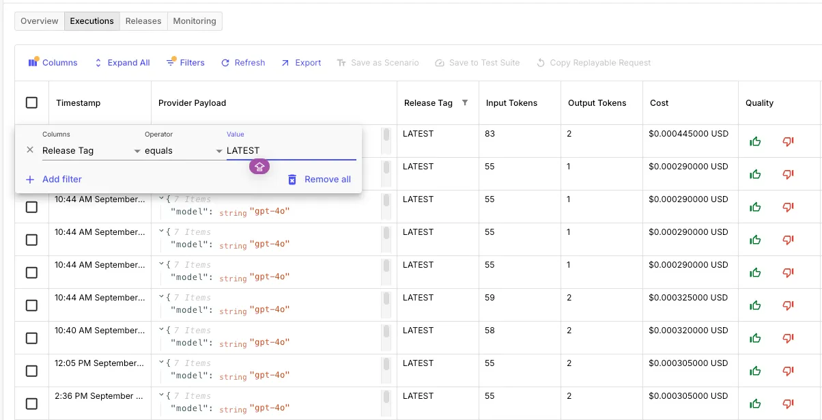The image size is (822, 420).
Task: Thumbs down the 12:05 PM execution
Action: (x=788, y=371)
